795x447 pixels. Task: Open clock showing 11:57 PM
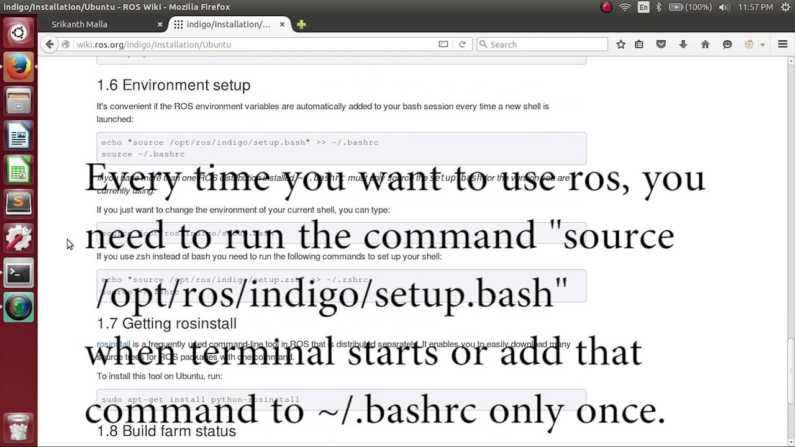[x=755, y=7]
